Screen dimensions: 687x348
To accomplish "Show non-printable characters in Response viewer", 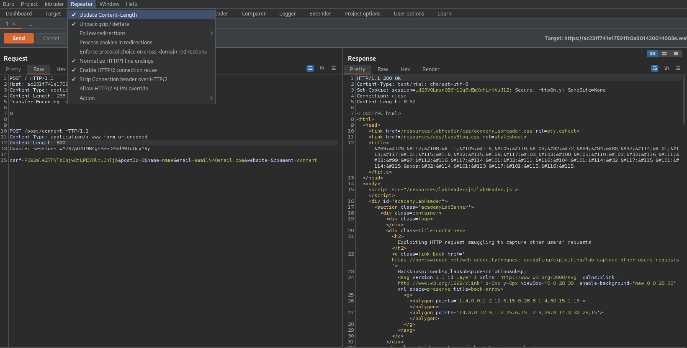I will 666,68.
